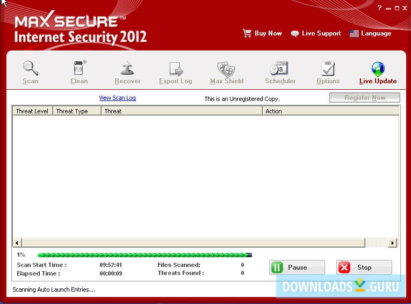Viewport: 411px width, 304px height.
Task: Click the scan start time 09:52:41
Action: pyautogui.click(x=111, y=265)
